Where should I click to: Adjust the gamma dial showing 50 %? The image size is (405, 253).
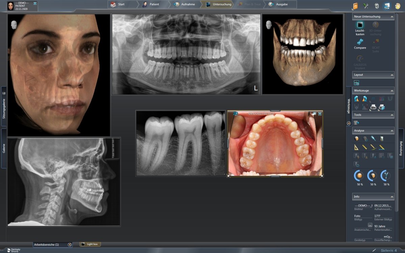(x=386, y=176)
